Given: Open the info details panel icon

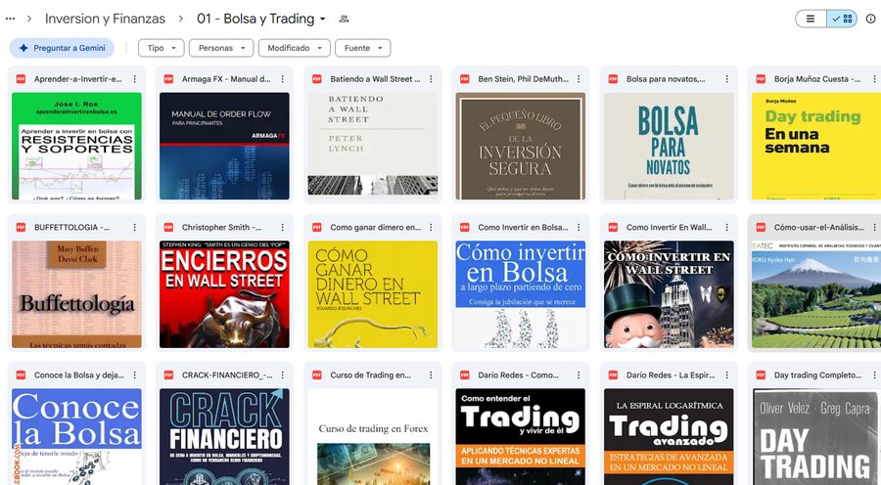Looking at the screenshot, I should tap(870, 19).
